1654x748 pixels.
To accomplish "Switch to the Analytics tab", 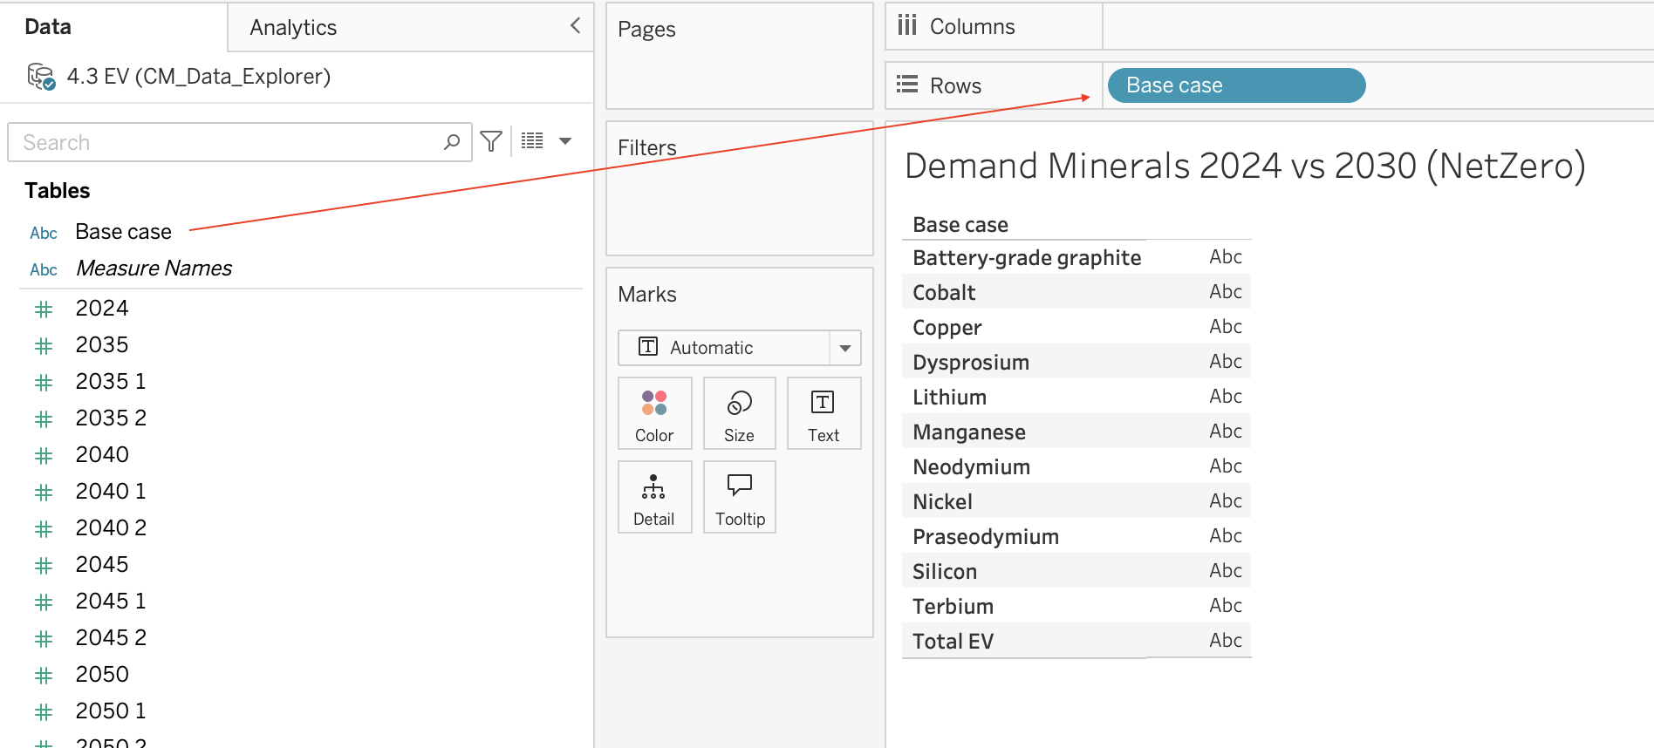I will [293, 28].
